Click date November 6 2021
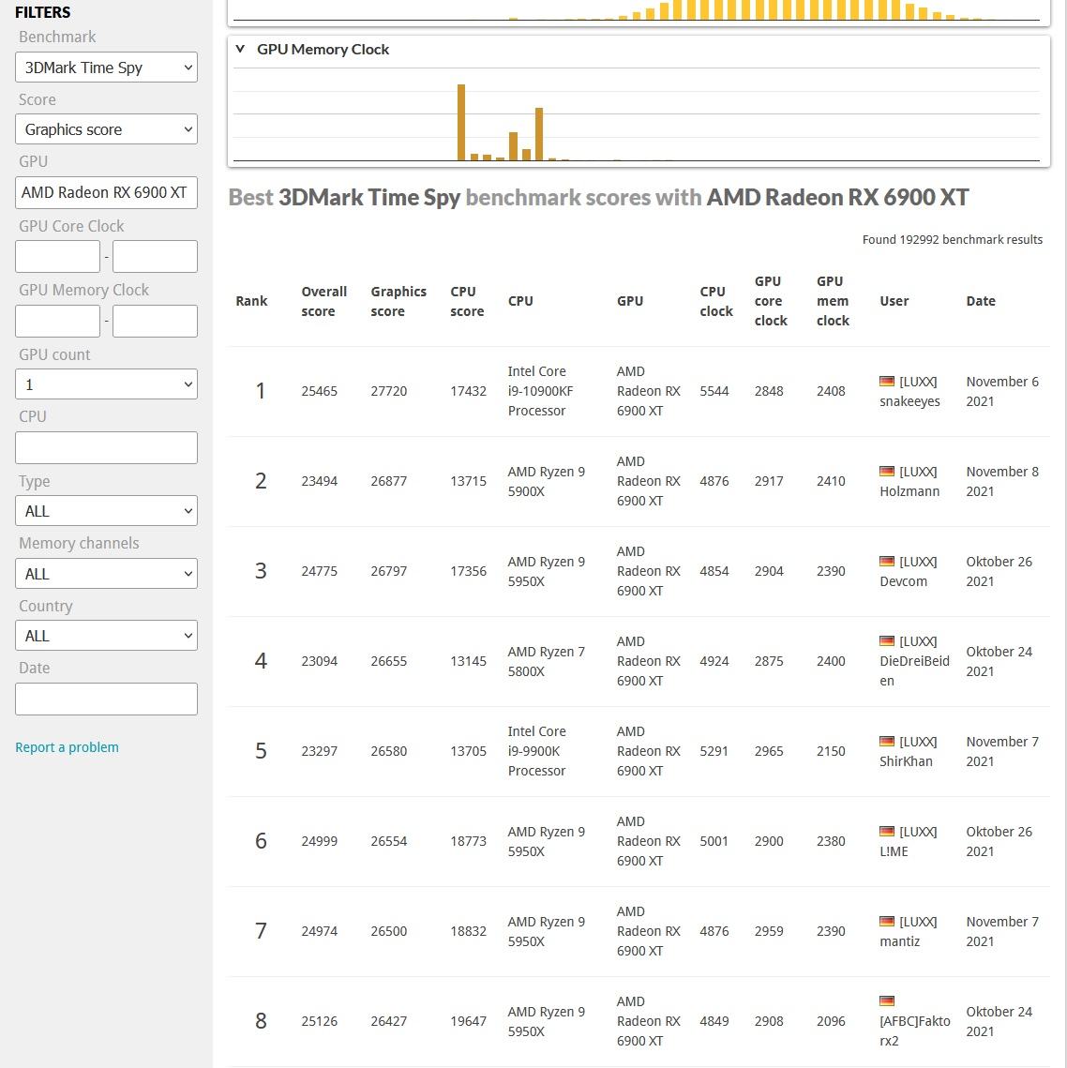The width and height of the screenshot is (1067, 1068). 1002,392
